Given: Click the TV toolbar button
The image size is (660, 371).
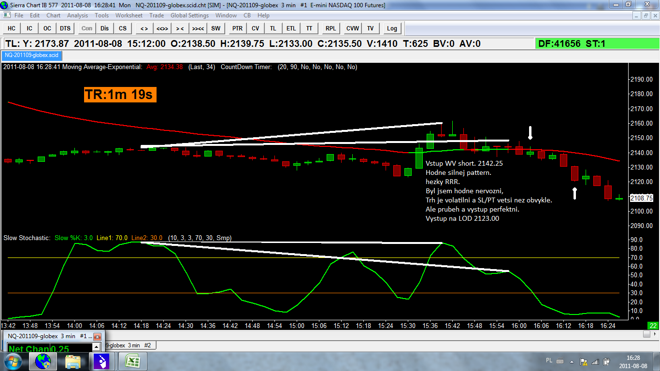Looking at the screenshot, I should (x=370, y=29).
